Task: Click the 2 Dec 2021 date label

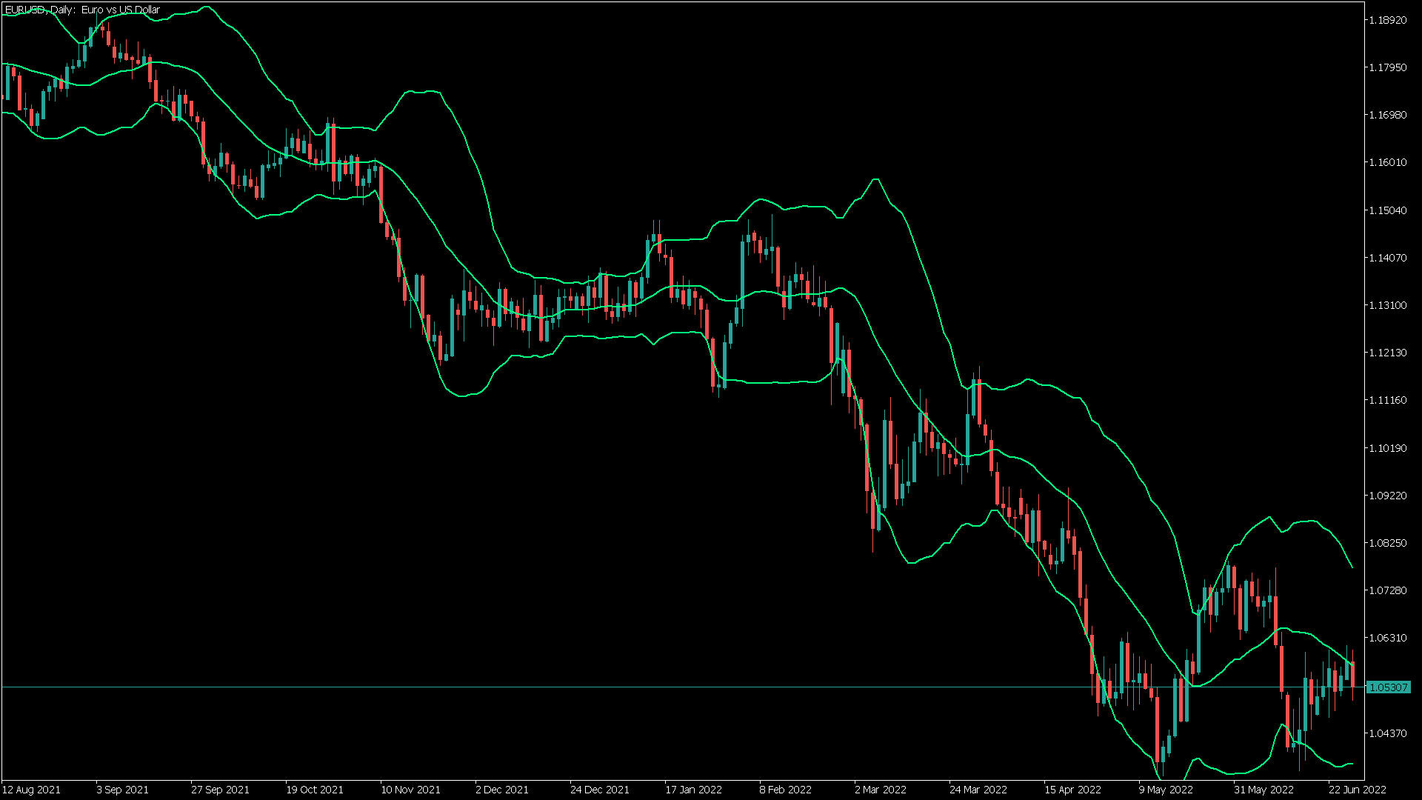Action: coord(502,790)
